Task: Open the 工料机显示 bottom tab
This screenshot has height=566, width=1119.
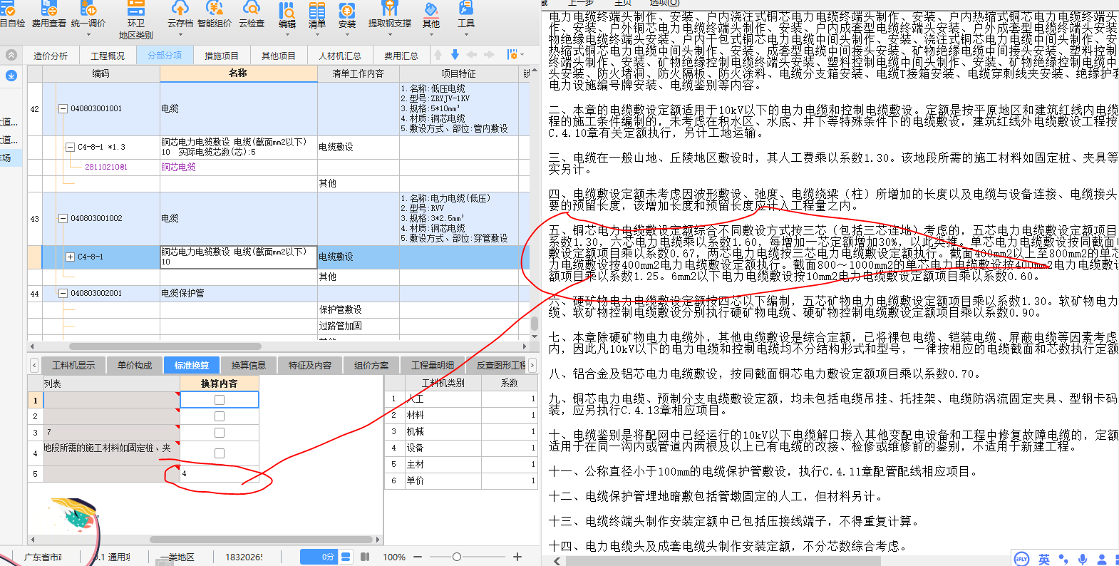Action: pyautogui.click(x=73, y=365)
